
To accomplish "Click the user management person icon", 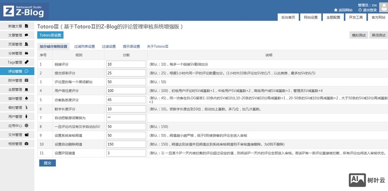I will pyautogui.click(x=26, y=117).
